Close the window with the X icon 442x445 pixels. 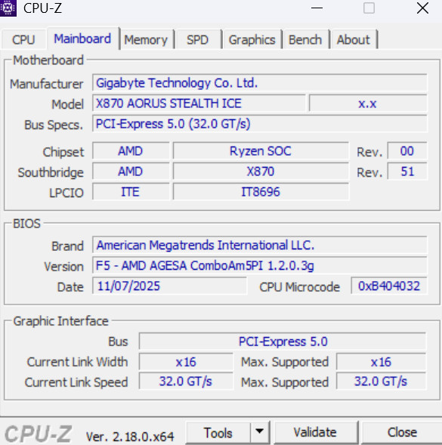(x=422, y=8)
